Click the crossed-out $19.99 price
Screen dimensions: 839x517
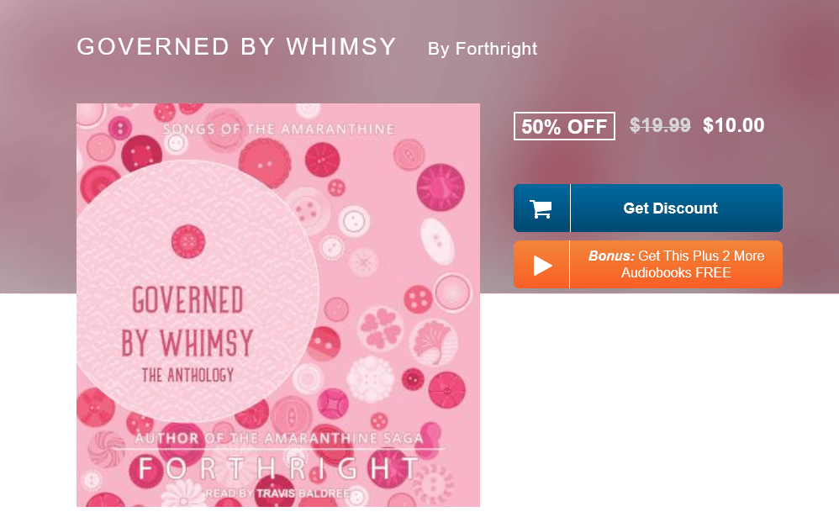coord(660,126)
